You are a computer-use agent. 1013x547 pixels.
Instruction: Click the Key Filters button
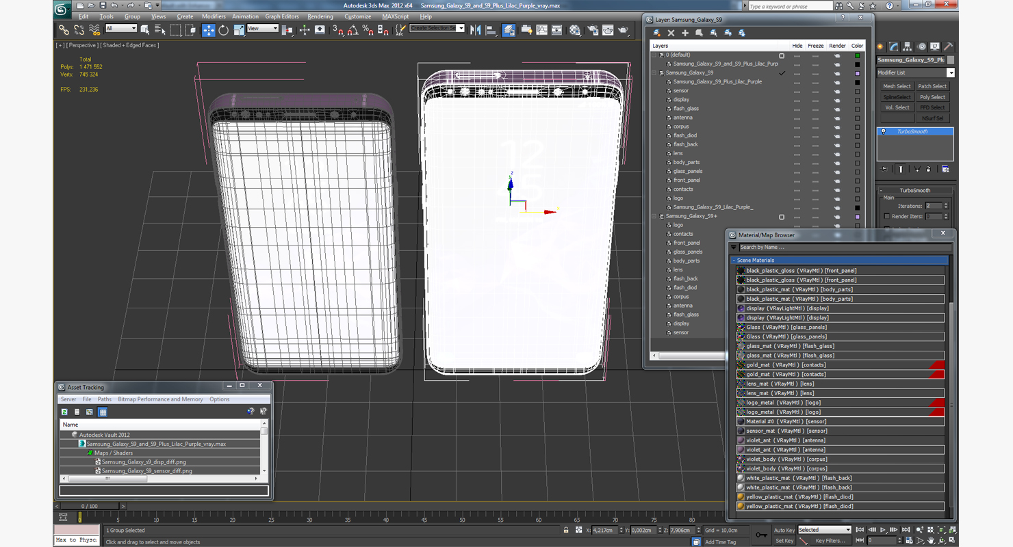pyautogui.click(x=830, y=541)
